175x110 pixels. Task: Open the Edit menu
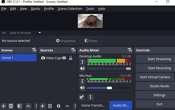click(13, 9)
